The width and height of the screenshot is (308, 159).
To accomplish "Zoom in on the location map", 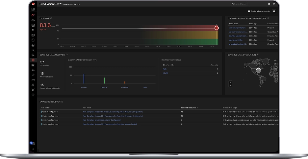I will point(230,82).
